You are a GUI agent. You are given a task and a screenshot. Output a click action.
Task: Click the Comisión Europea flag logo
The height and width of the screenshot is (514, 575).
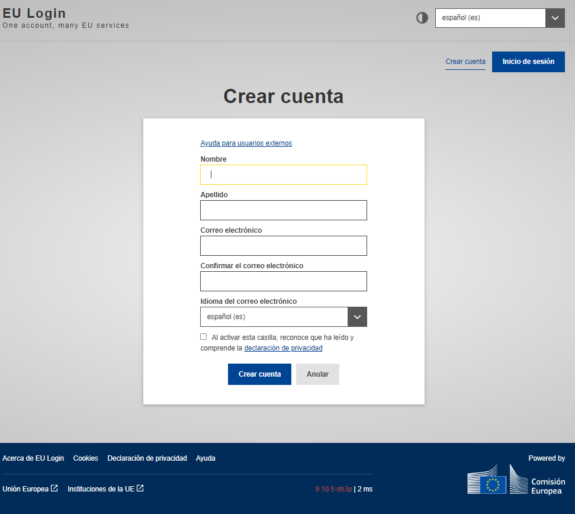[x=514, y=478]
